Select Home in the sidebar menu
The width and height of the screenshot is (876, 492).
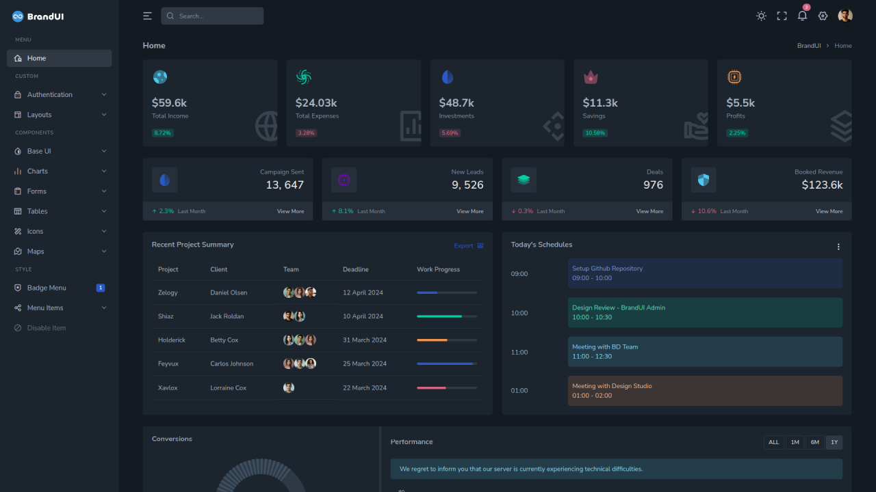[59, 59]
